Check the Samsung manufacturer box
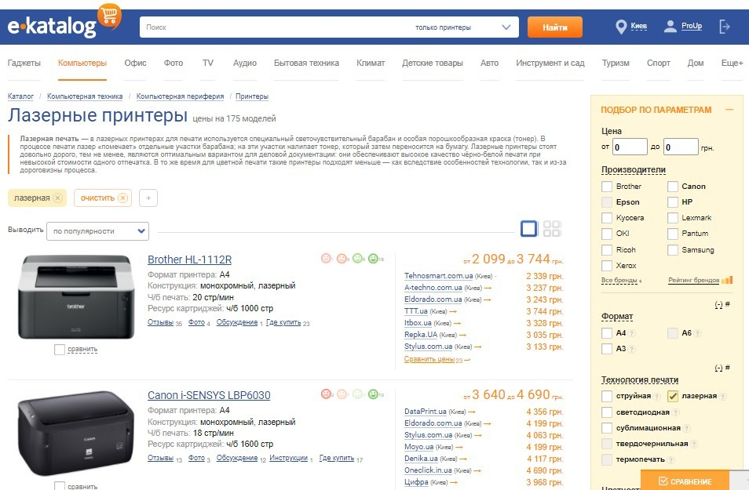749x490 pixels. point(673,249)
